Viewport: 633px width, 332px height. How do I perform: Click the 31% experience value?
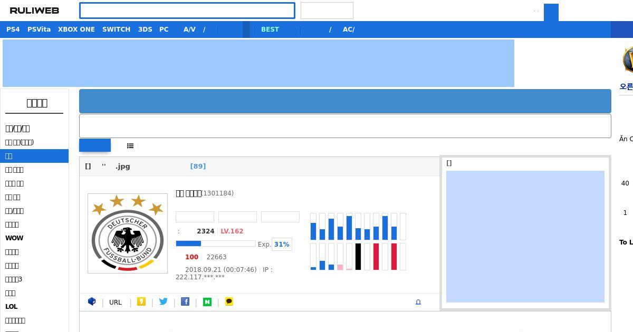click(282, 245)
